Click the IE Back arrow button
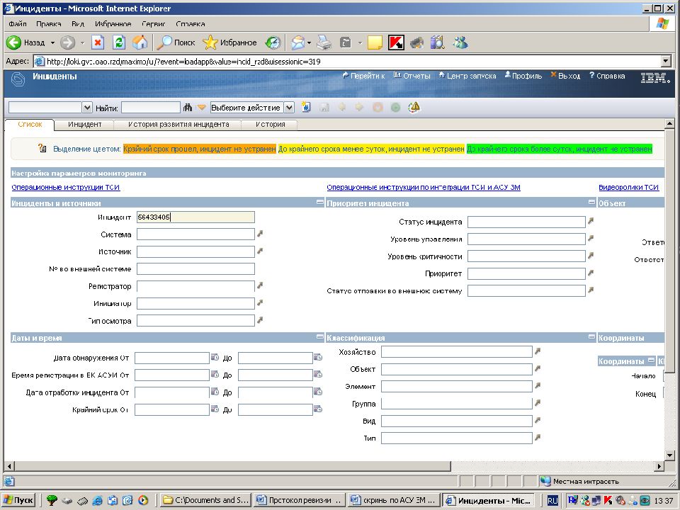The width and height of the screenshot is (680, 510). tap(13, 42)
